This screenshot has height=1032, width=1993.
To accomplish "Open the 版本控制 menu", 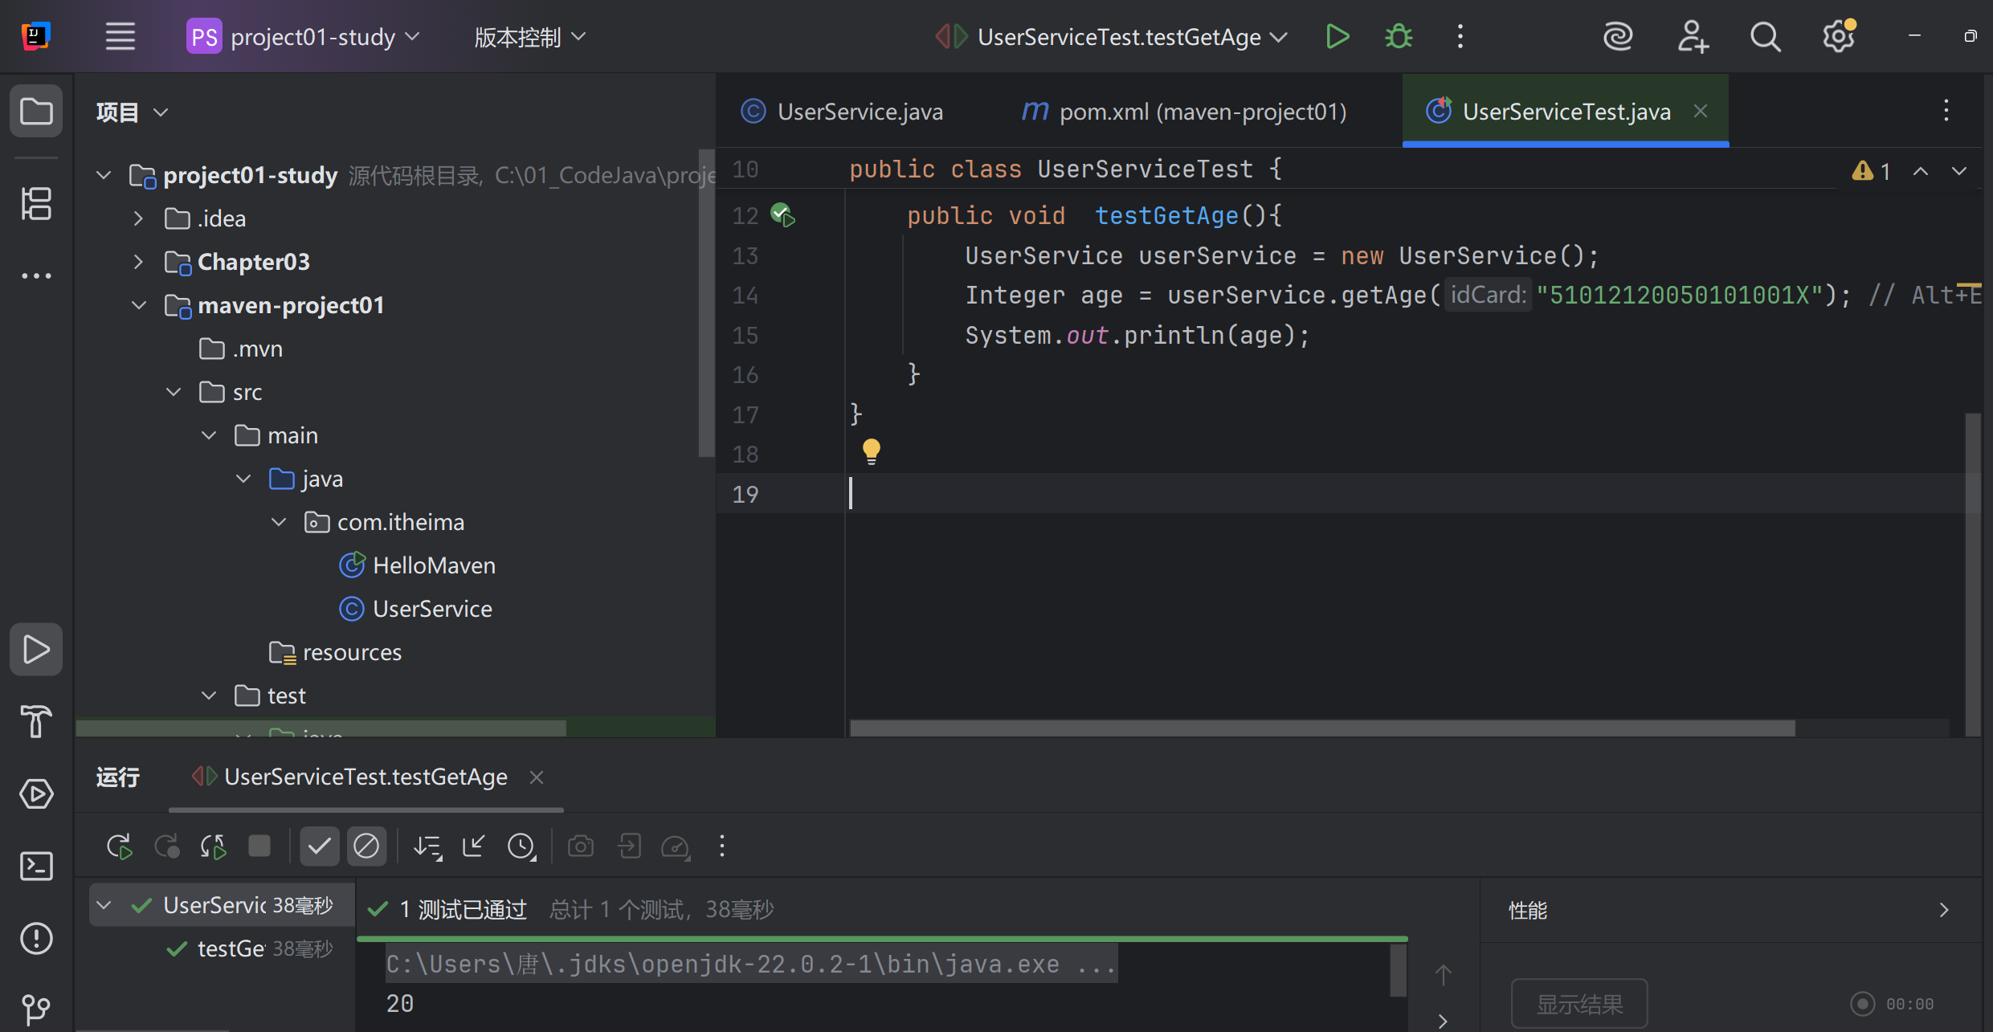I will (529, 37).
